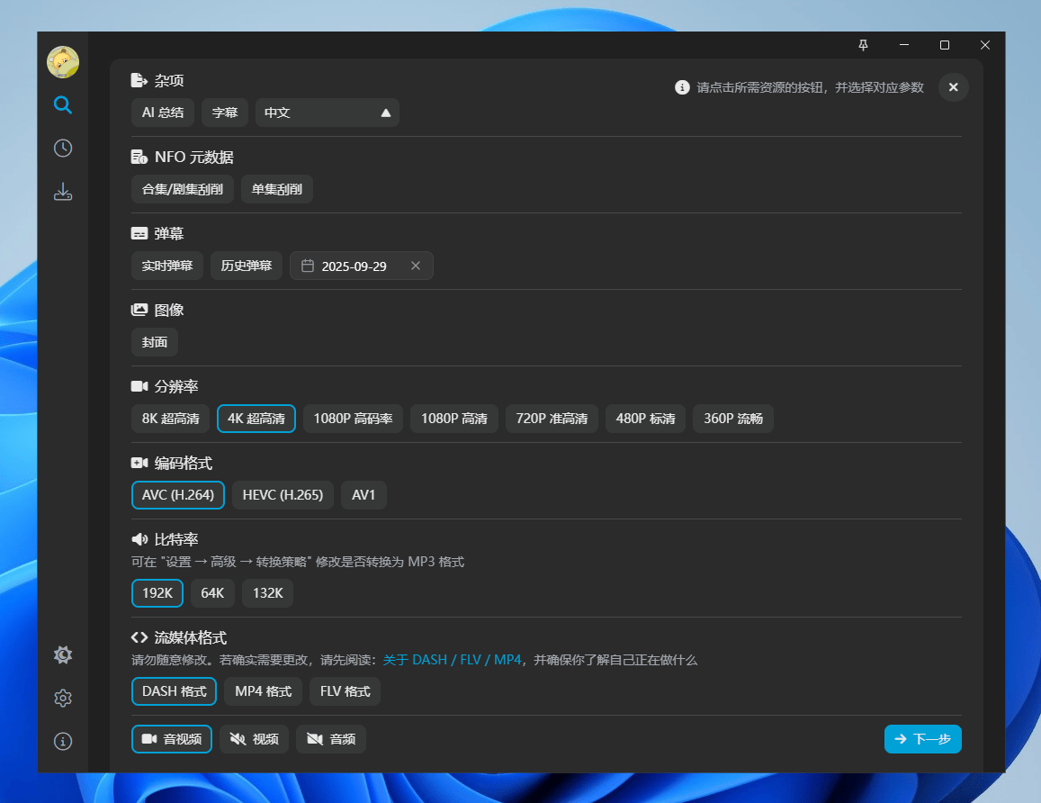The height and width of the screenshot is (803, 1041).
Task: Open the info about icon
Action: (x=62, y=741)
